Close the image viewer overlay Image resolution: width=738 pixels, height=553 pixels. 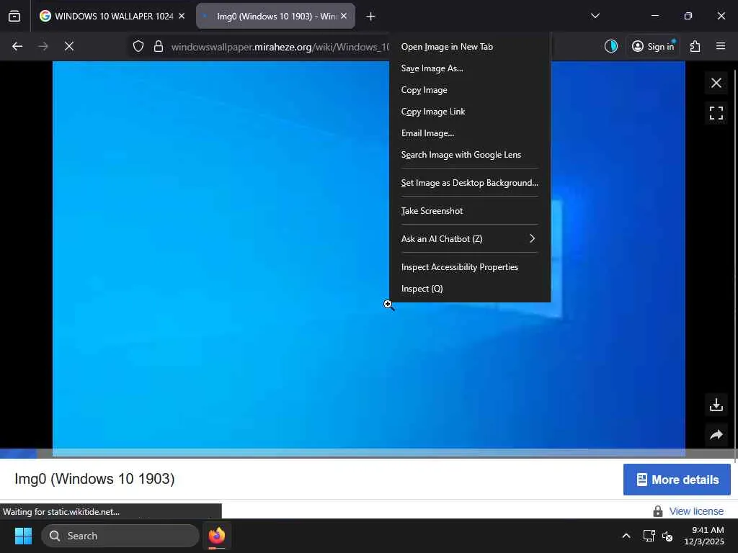[x=716, y=84]
